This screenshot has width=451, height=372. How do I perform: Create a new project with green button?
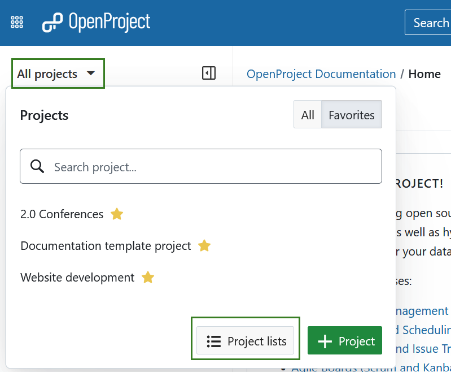[x=345, y=341]
